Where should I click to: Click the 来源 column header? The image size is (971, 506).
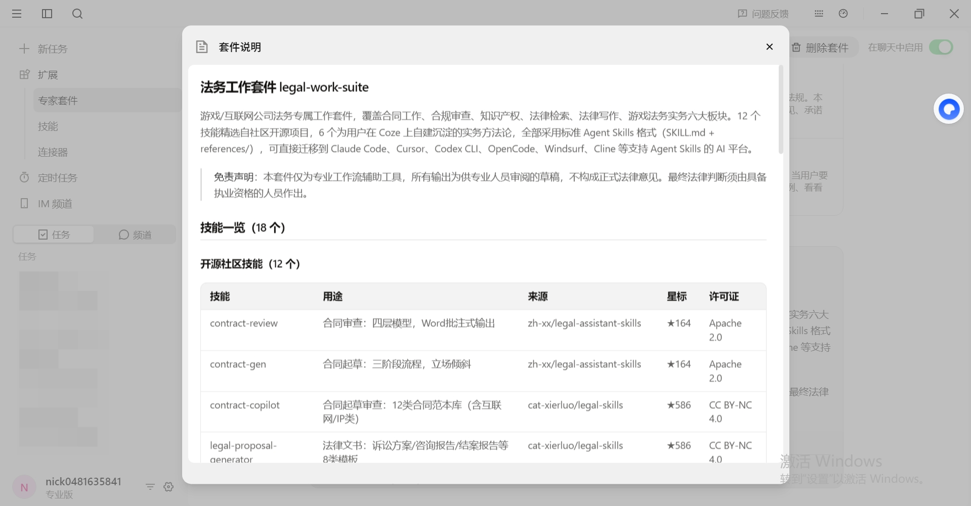click(538, 296)
